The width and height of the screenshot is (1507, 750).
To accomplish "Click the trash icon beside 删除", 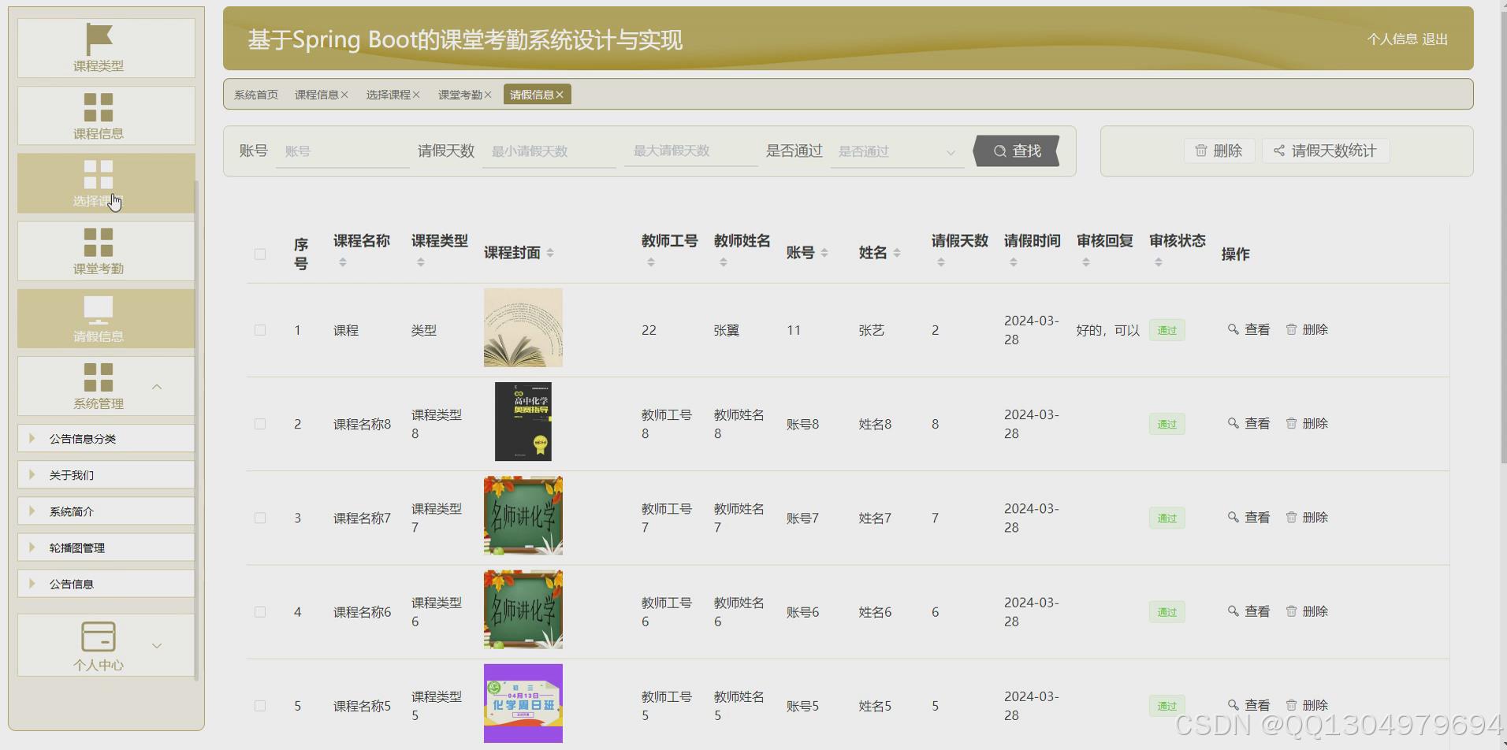I will (1201, 150).
